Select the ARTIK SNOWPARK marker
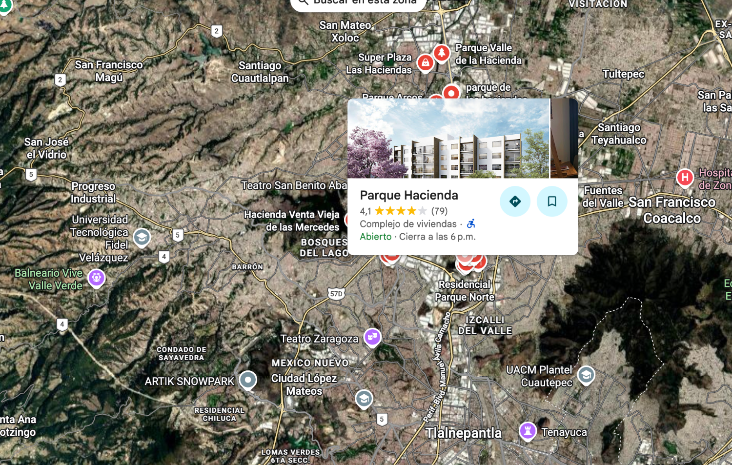This screenshot has height=465, width=732. 248,380
